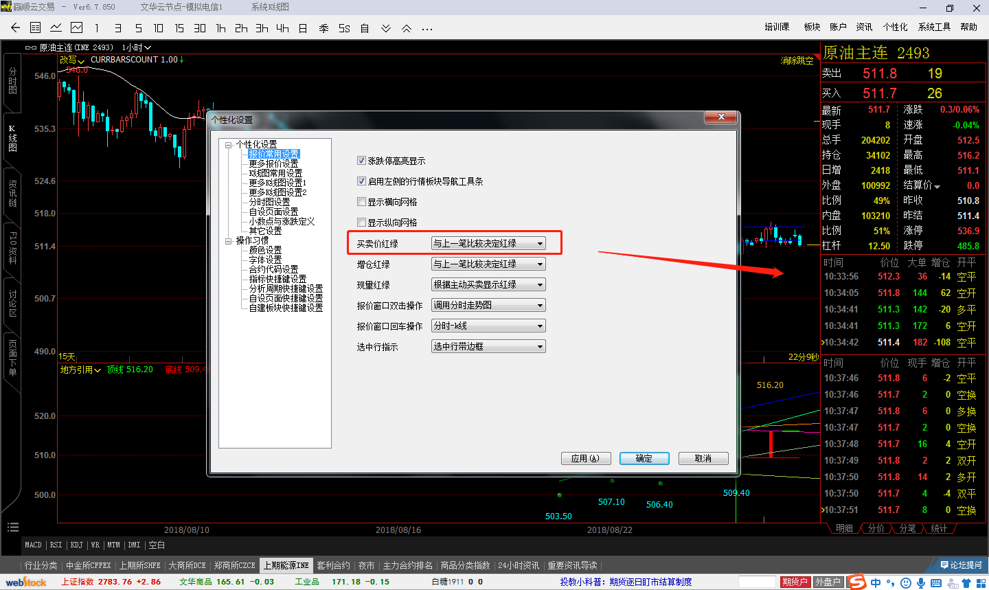The width and height of the screenshot is (989, 590).
Task: Switch to the 大商所DCE tab
Action: (x=187, y=565)
